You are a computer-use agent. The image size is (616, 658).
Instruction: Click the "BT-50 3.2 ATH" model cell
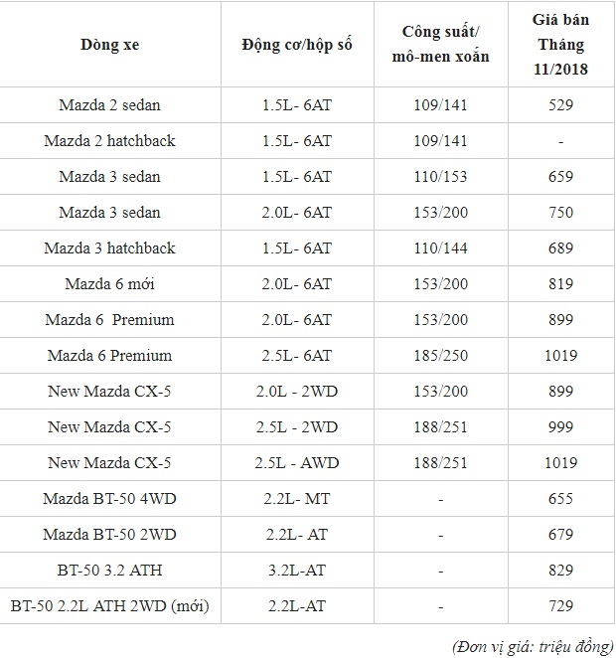[109, 570]
